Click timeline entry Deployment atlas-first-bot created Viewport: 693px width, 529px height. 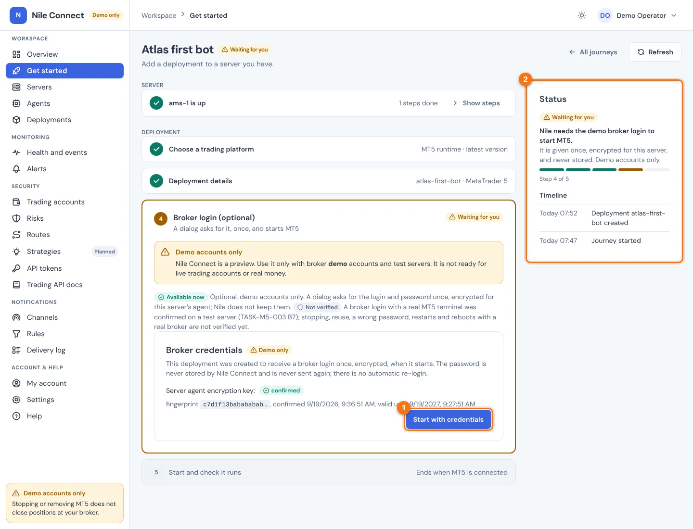point(604,218)
